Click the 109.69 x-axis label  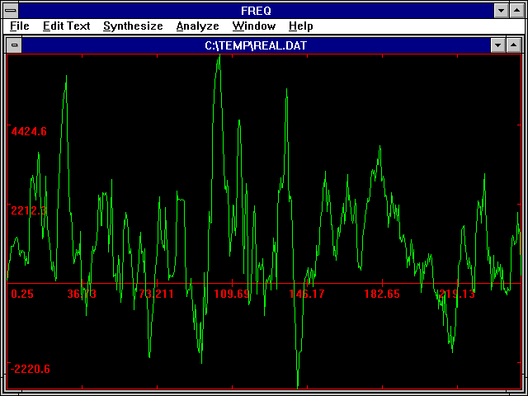coord(232,295)
